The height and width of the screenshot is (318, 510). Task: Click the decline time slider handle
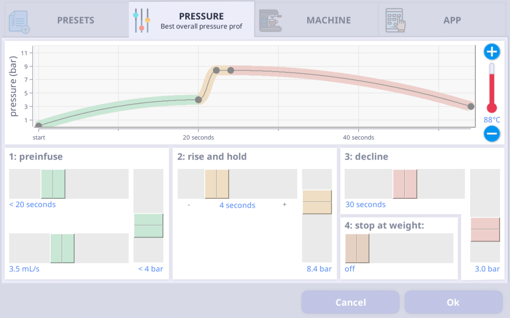(x=405, y=184)
